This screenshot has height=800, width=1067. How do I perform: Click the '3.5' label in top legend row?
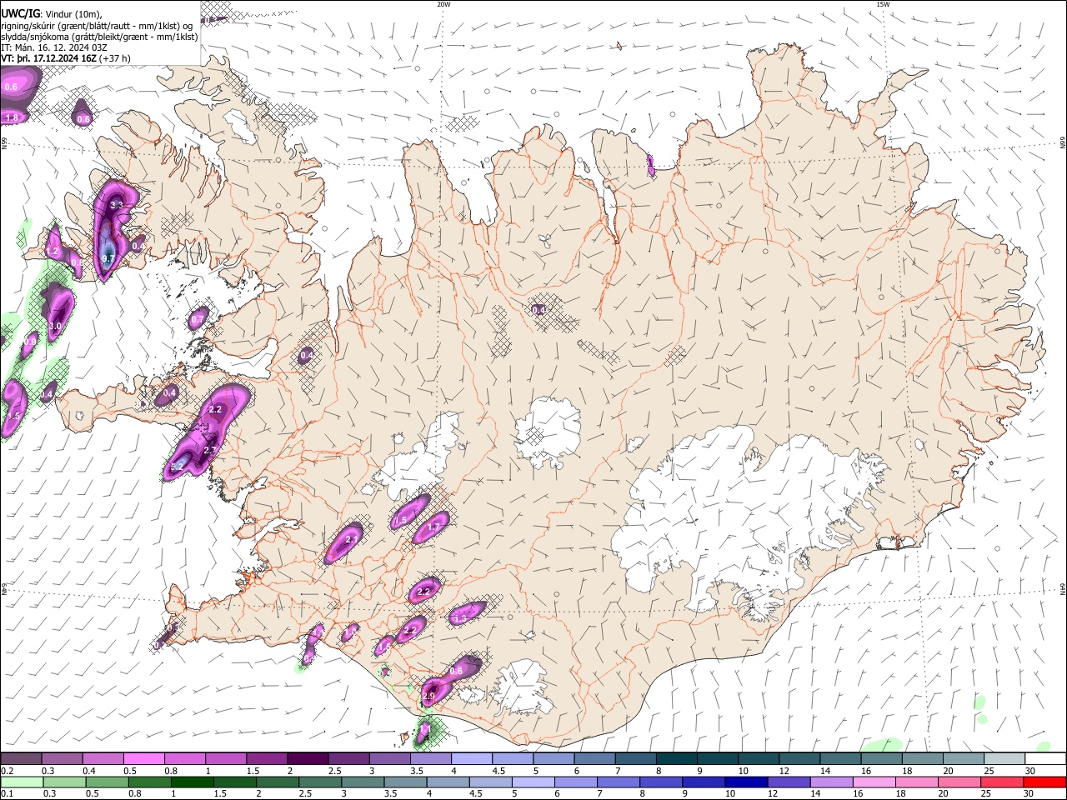tap(417, 771)
